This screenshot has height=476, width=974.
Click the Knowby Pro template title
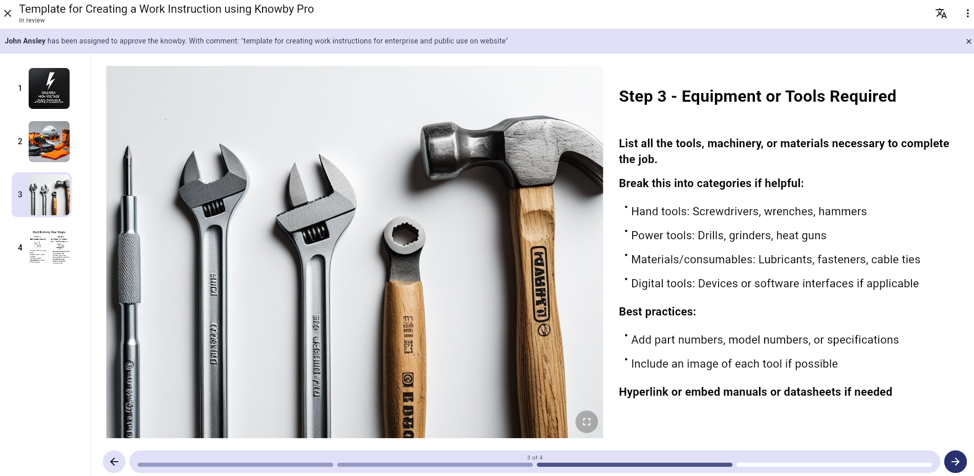point(166,9)
